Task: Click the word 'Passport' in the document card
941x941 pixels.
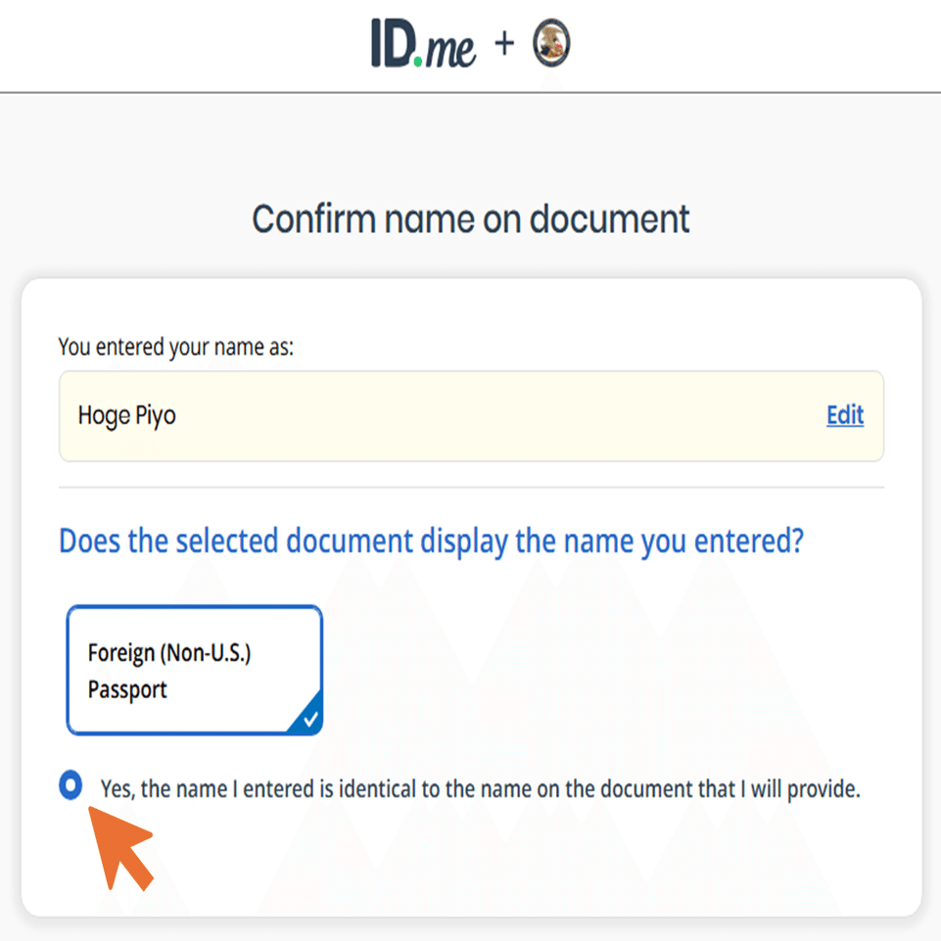Action: pos(127,689)
